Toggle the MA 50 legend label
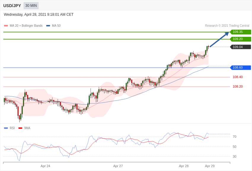This screenshot has width=252, height=171. tap(56, 26)
